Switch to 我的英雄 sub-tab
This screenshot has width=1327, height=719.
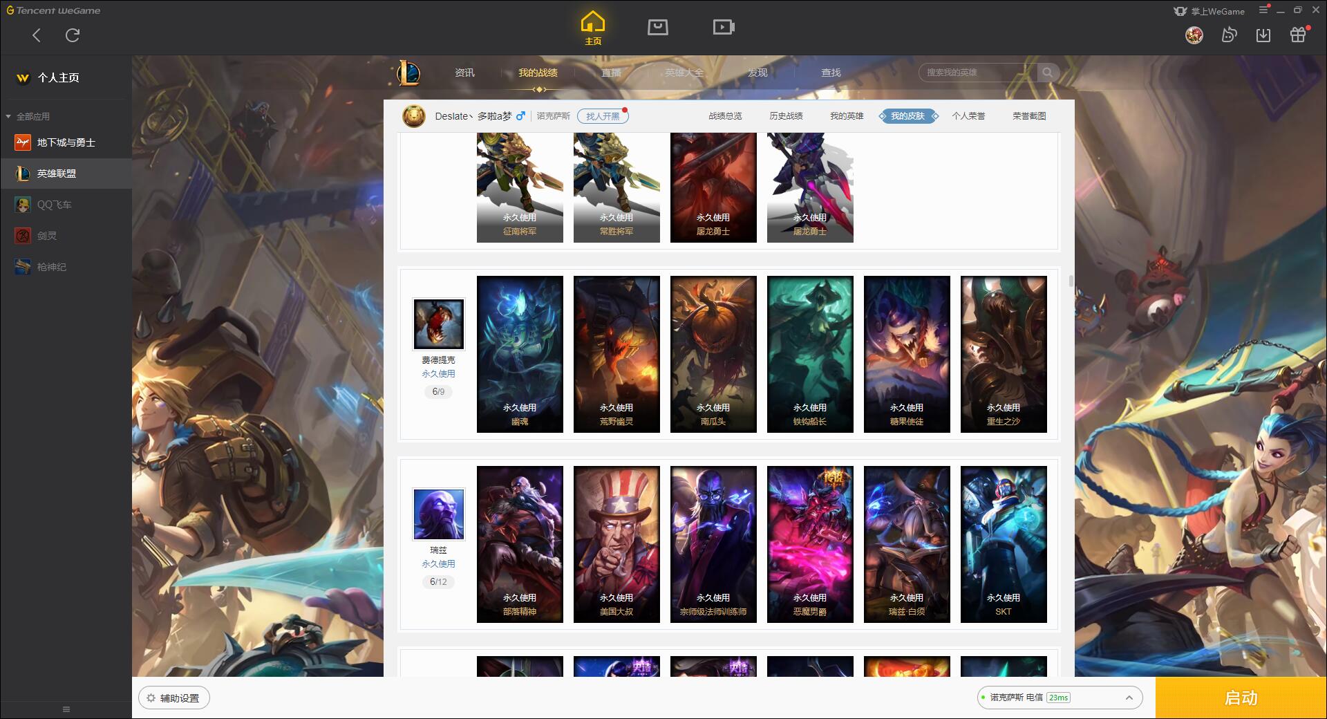847,116
